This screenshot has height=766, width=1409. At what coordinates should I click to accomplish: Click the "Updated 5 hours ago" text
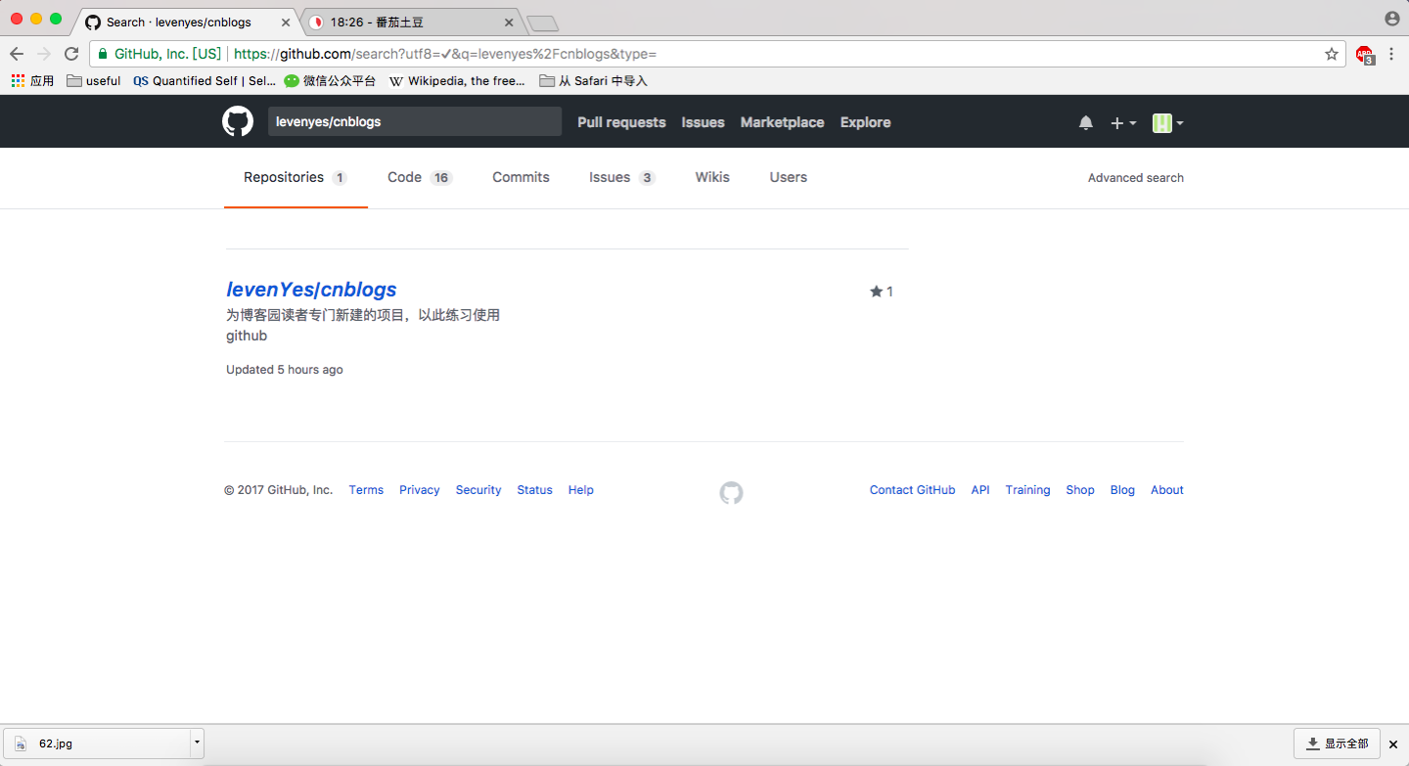(x=285, y=370)
